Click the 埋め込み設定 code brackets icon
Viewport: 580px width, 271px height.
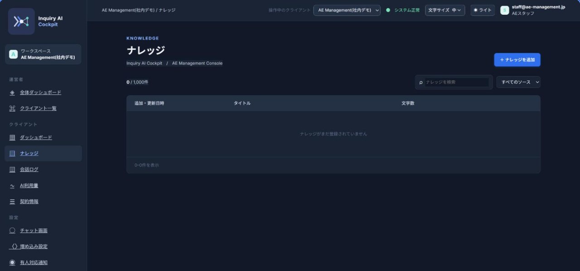(14, 247)
